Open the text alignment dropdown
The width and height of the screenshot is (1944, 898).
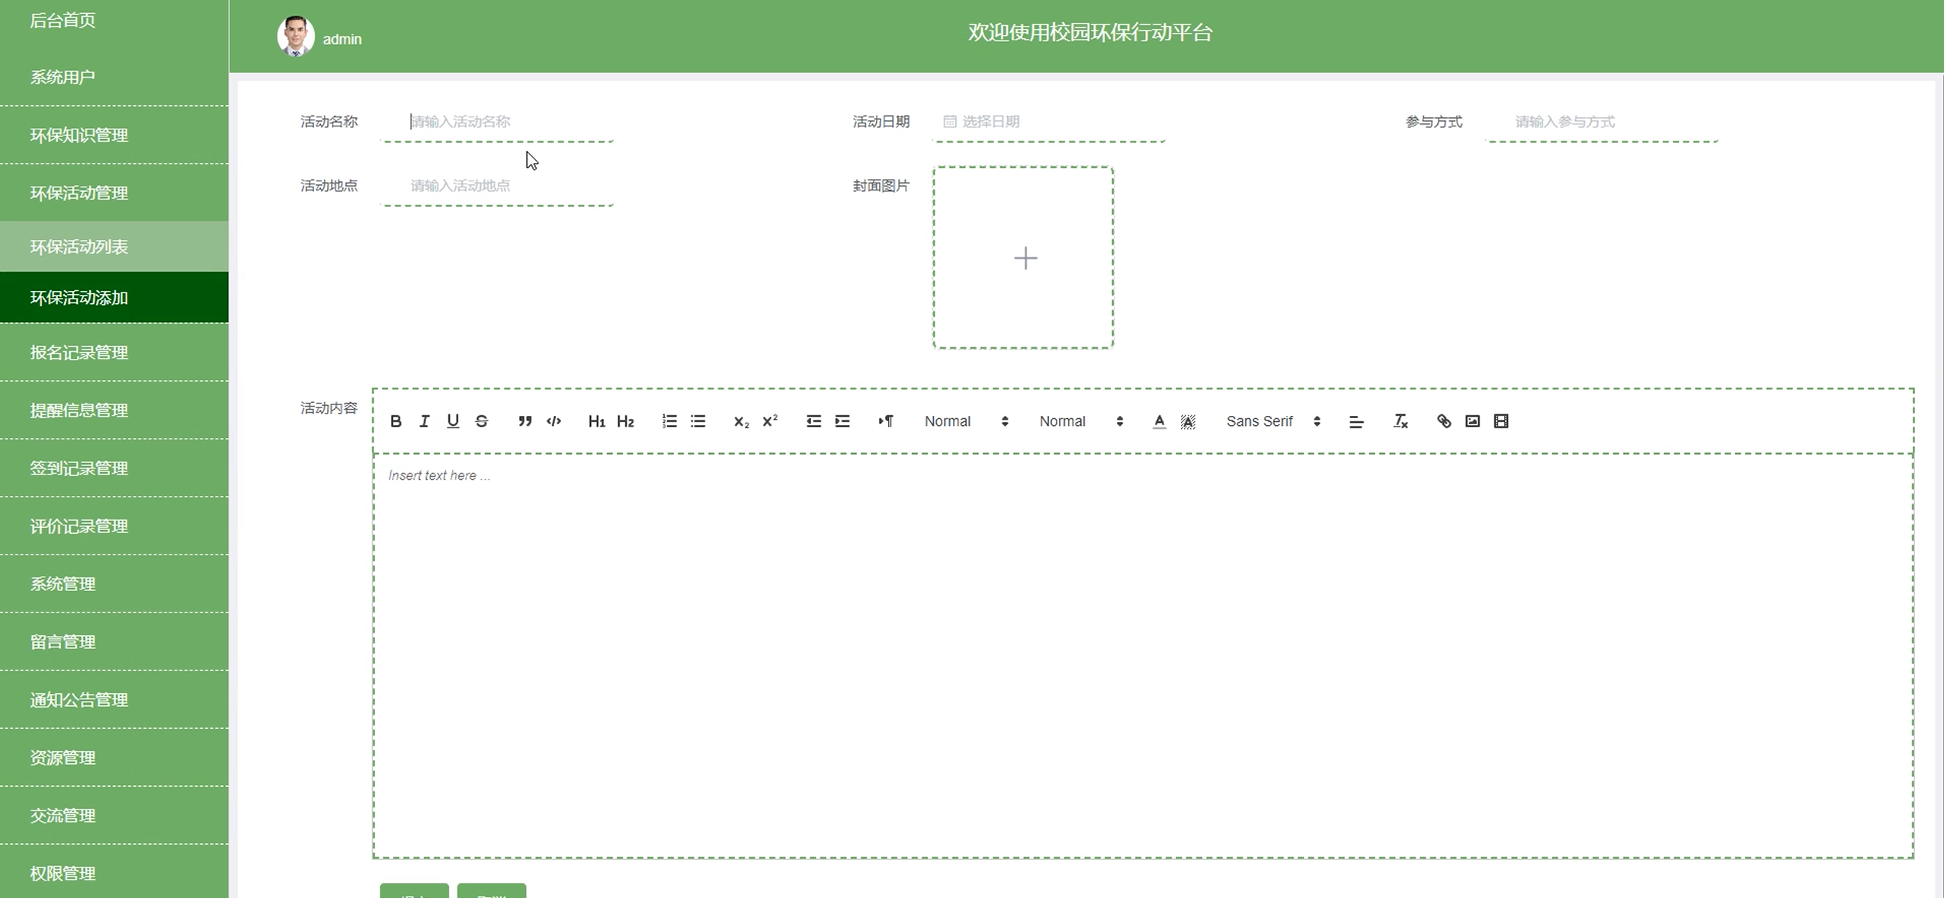(x=1356, y=421)
